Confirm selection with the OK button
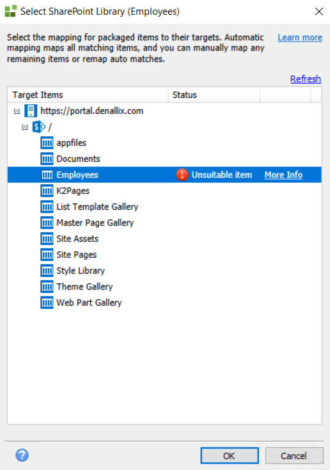Viewport: 330px width, 470px height. [x=230, y=455]
